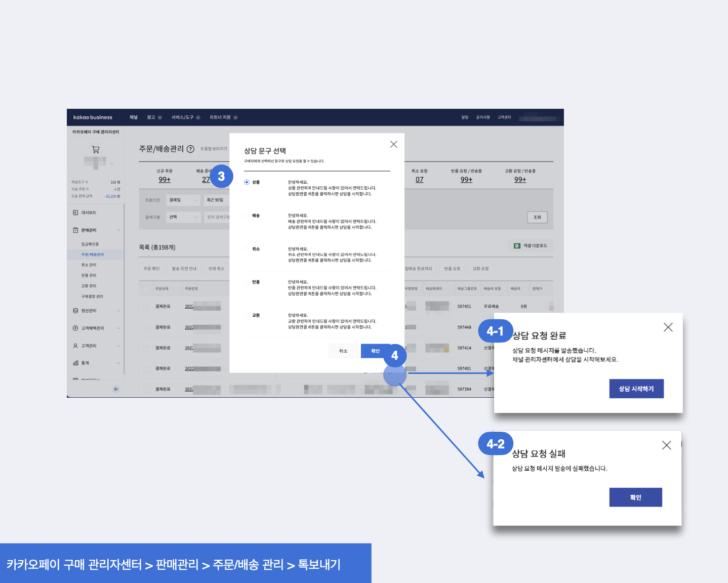Select the 취소 radio option
Viewport: 728px width, 583px height.
[x=247, y=249]
